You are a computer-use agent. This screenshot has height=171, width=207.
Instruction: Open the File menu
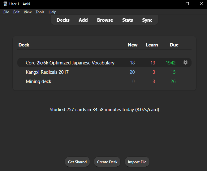(x=6, y=12)
